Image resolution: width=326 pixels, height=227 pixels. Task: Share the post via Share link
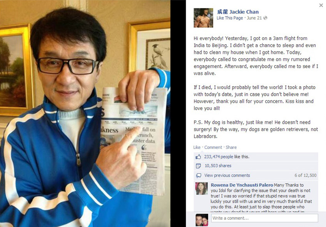(231, 147)
